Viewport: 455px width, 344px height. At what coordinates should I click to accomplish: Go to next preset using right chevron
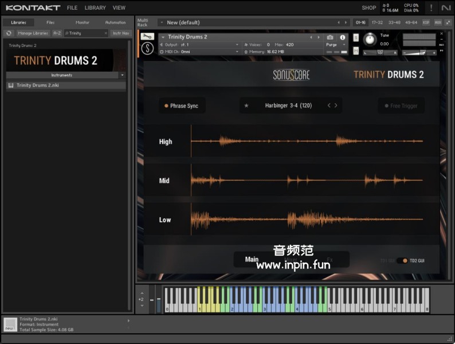pyautogui.click(x=336, y=105)
